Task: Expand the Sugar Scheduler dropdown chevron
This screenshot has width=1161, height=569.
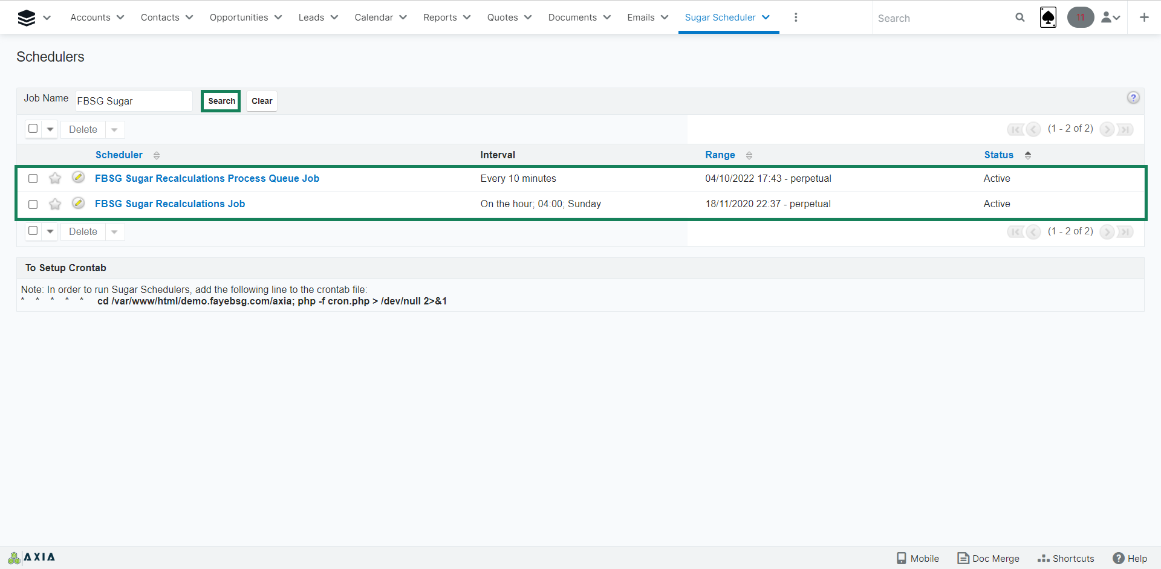Action: [x=766, y=18]
